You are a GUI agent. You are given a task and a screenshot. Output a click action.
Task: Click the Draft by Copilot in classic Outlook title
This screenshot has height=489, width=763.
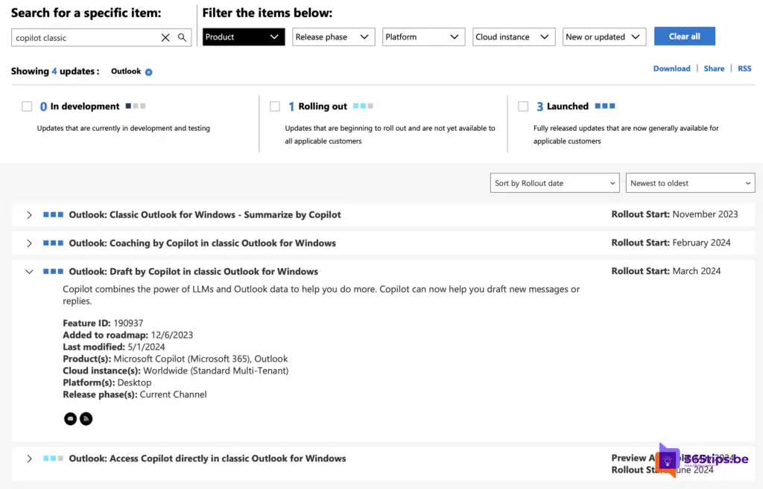click(x=194, y=271)
